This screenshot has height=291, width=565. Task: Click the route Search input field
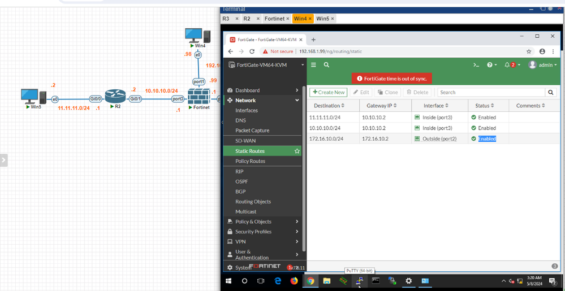coord(491,92)
